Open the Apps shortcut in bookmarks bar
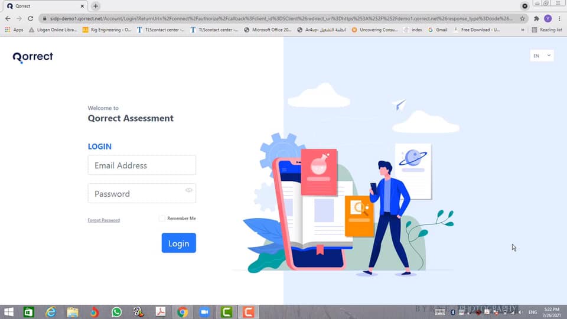 point(14,30)
